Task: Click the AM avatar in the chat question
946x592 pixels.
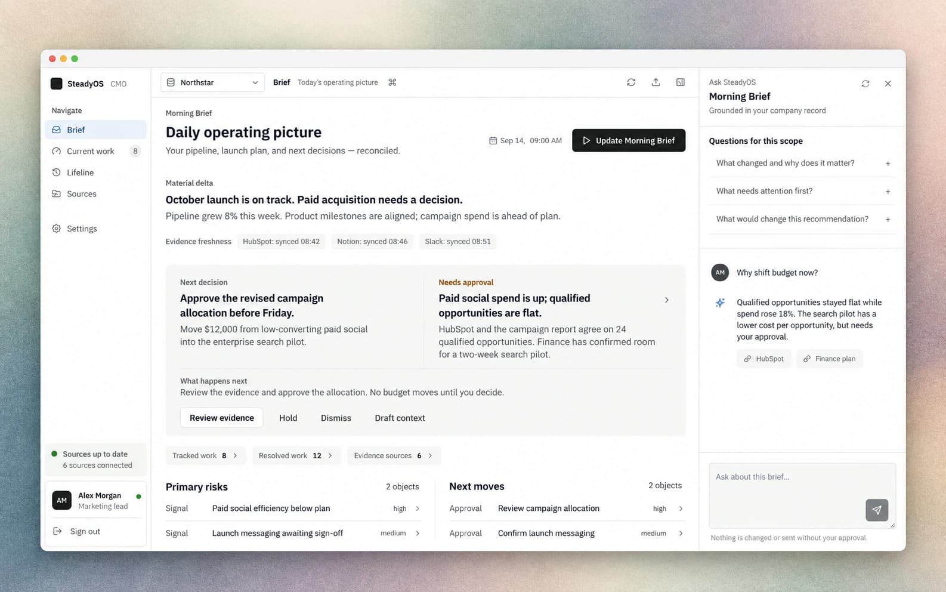Action: click(x=720, y=273)
